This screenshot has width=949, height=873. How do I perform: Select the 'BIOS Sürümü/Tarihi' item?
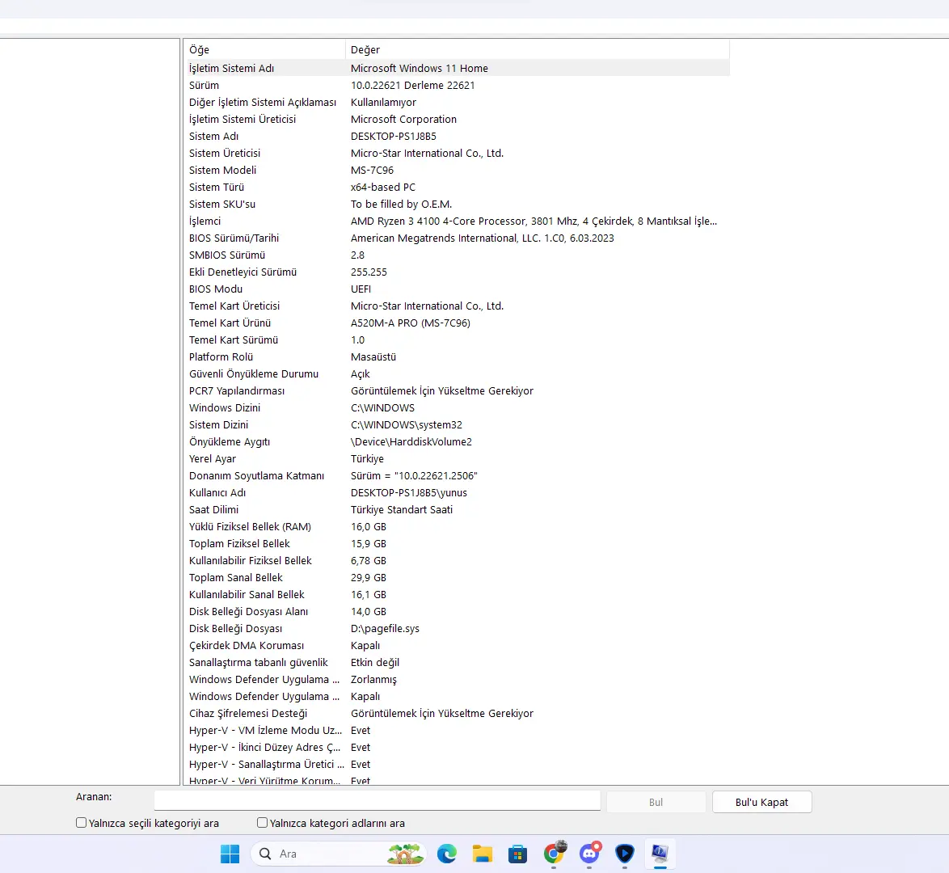coord(234,238)
